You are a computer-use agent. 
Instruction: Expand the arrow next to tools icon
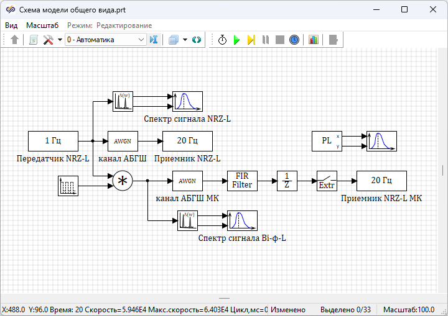tap(59, 40)
